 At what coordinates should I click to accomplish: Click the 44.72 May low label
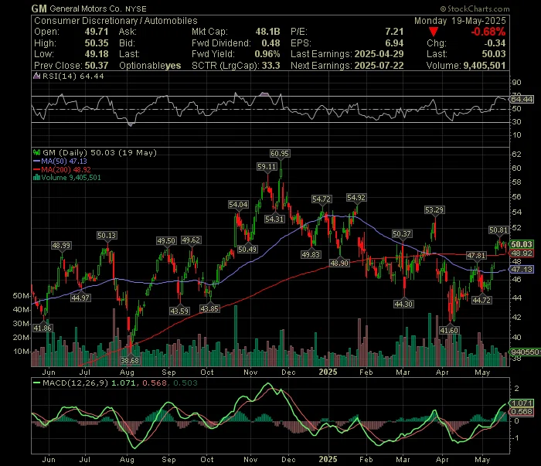[481, 300]
